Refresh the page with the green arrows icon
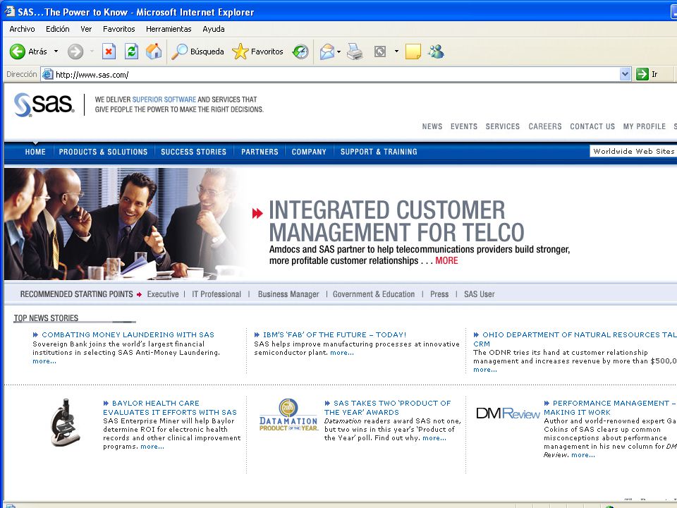The width and height of the screenshot is (677, 508). coord(131,52)
